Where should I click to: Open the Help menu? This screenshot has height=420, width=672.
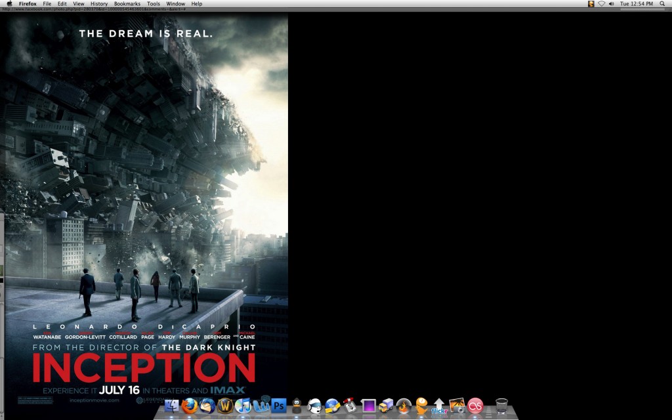click(x=197, y=3)
